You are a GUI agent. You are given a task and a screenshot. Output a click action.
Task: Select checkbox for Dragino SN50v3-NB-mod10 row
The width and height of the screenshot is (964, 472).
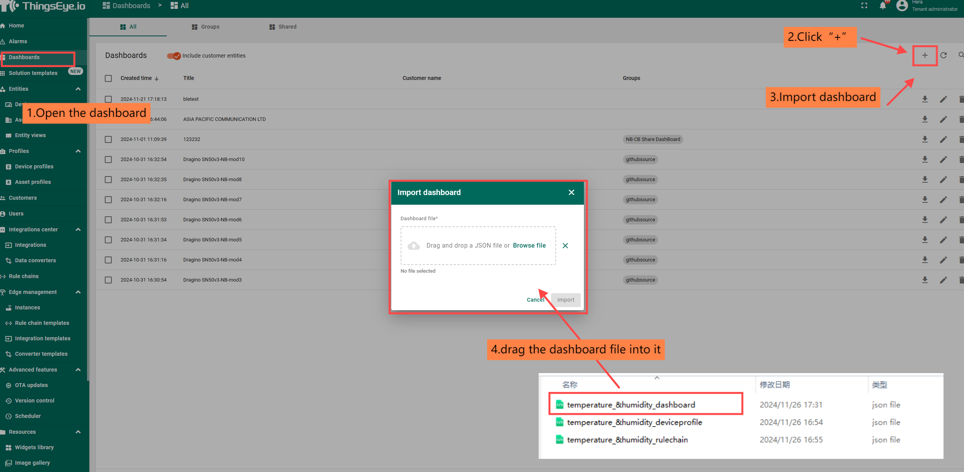(108, 160)
